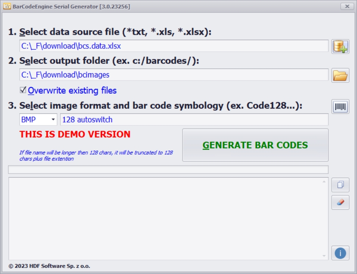Click the empty progress bar below the demo notice

[x=168, y=170]
